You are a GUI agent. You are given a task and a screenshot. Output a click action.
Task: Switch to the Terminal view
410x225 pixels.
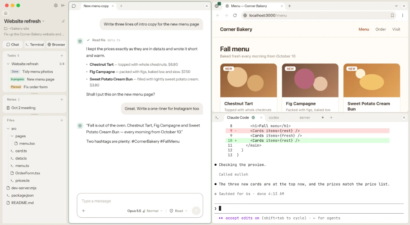(x=34, y=44)
